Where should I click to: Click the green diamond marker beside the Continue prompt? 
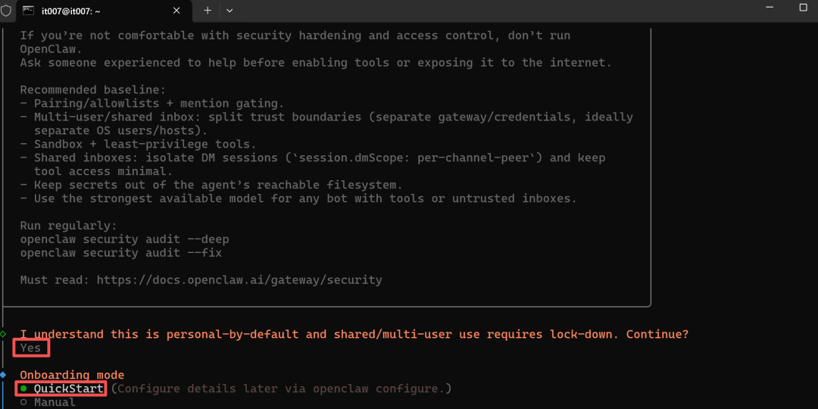(3, 333)
